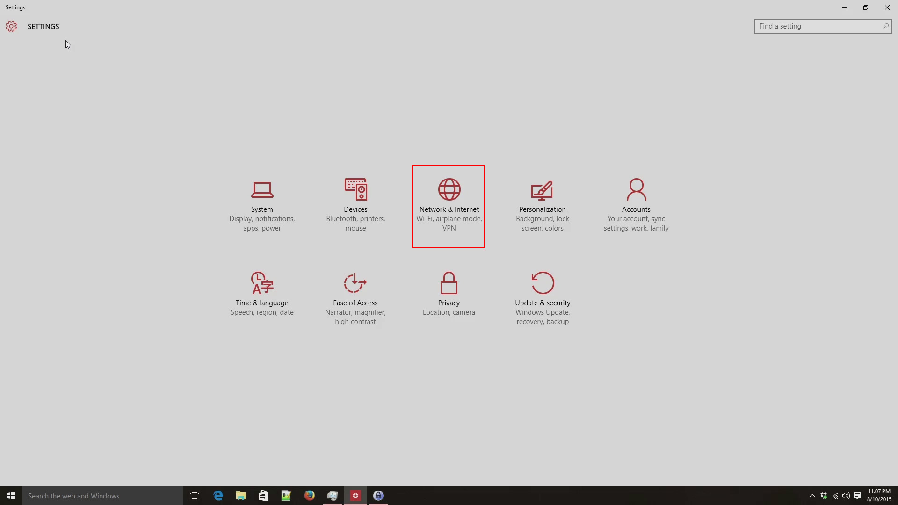Open Task View from the taskbar
Screen dimensions: 898x505
point(195,496)
